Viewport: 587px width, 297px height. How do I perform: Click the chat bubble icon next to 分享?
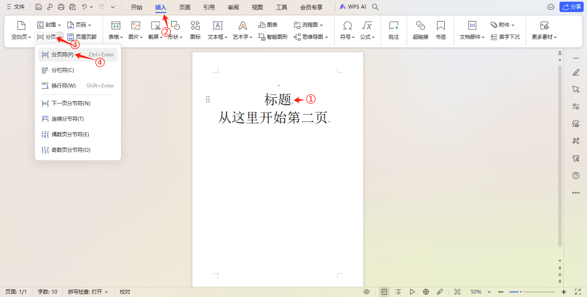pyautogui.click(x=551, y=7)
